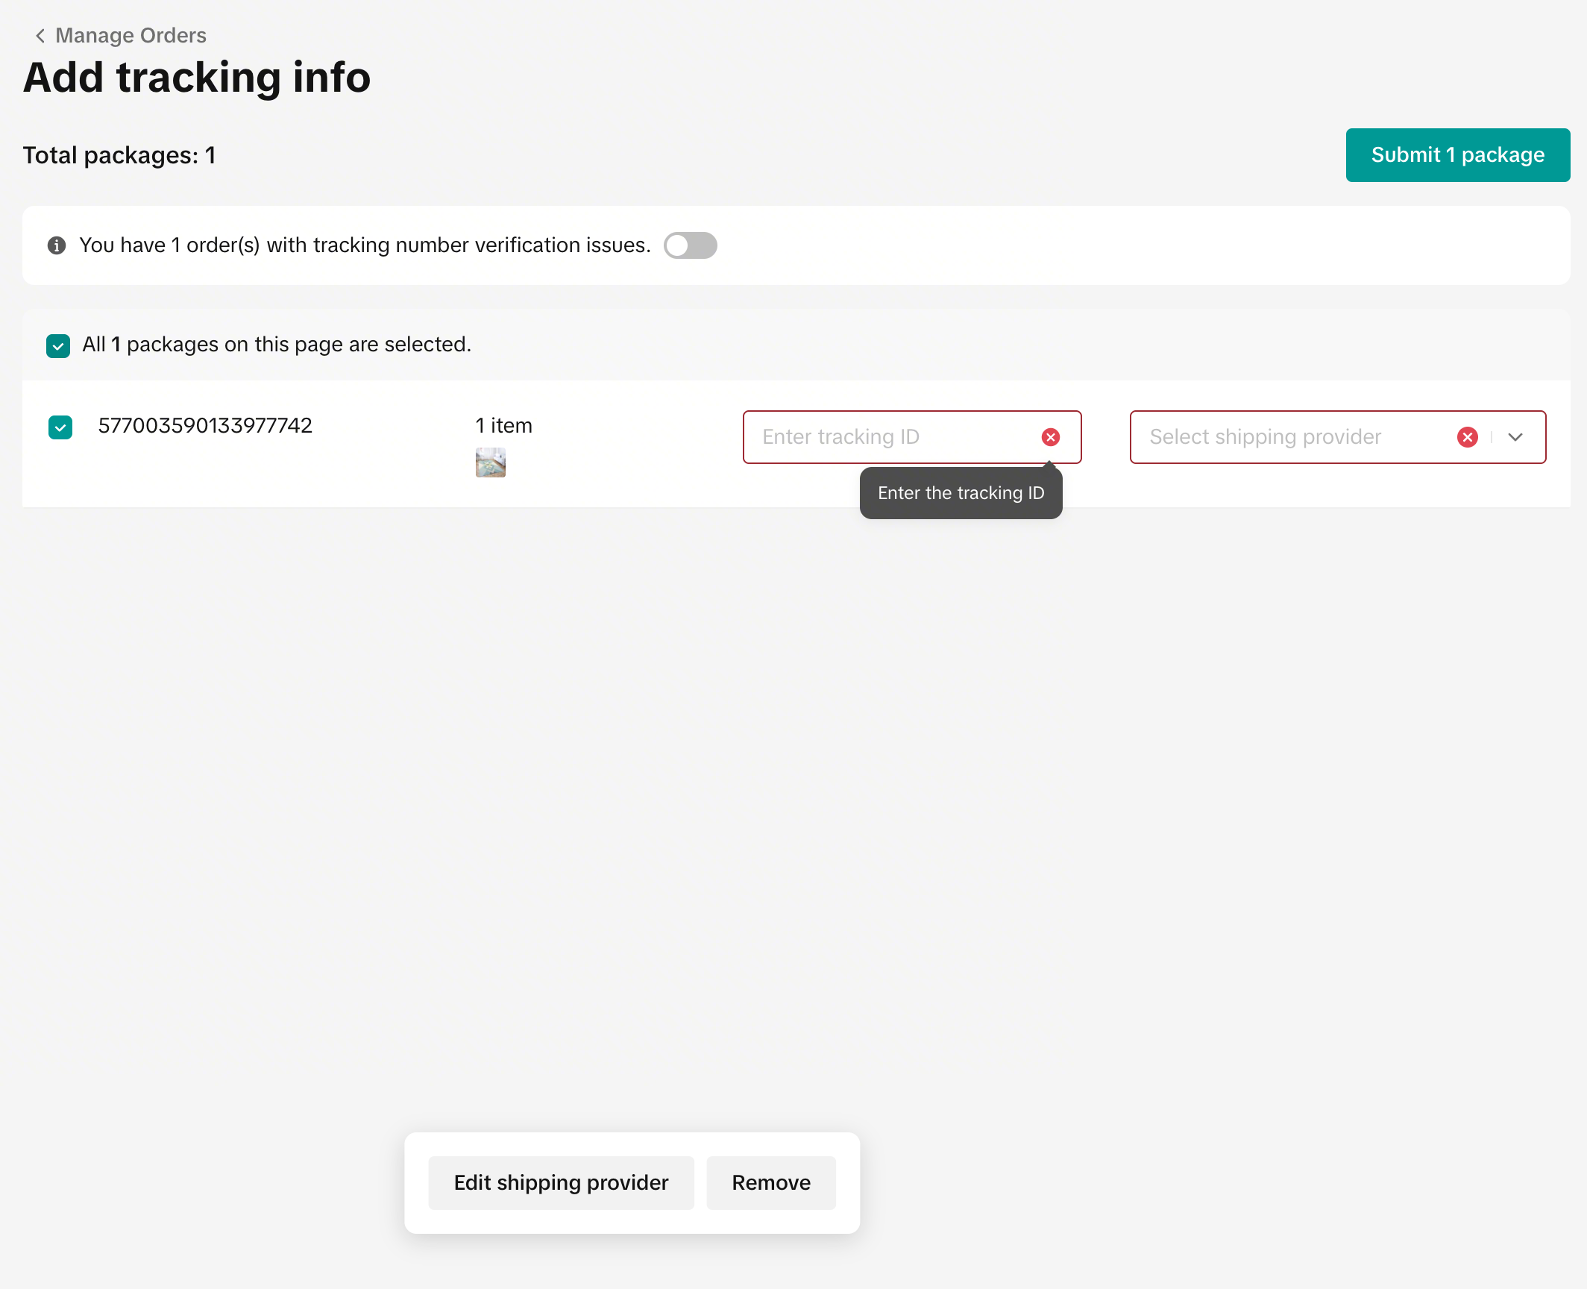Click the Total packages: 1 text
This screenshot has width=1587, height=1289.
pos(119,155)
